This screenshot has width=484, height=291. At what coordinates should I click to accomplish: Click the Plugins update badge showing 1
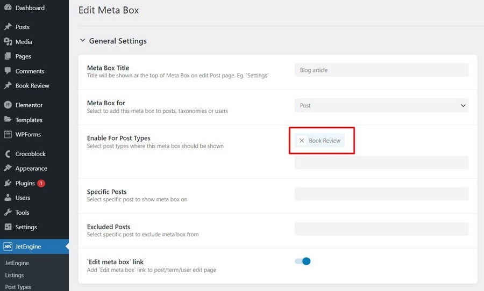coord(41,183)
